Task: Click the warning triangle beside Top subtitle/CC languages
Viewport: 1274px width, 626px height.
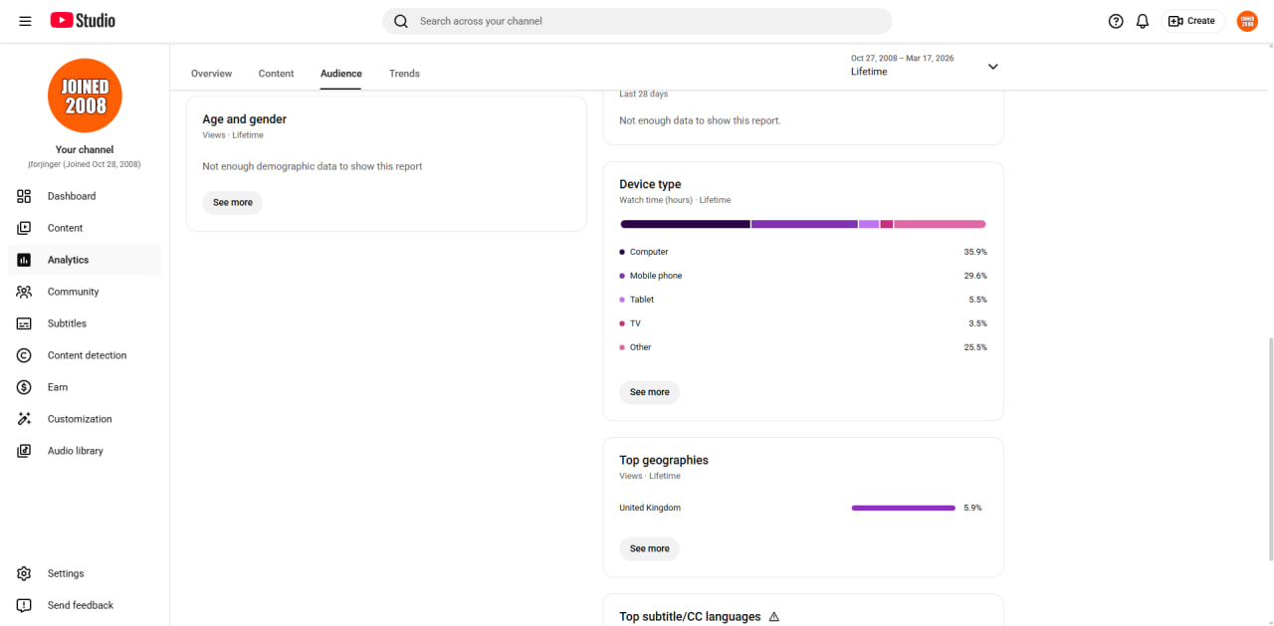Action: [x=774, y=617]
